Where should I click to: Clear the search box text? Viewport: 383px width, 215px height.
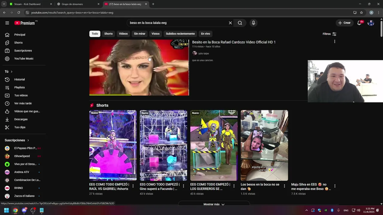(x=230, y=23)
